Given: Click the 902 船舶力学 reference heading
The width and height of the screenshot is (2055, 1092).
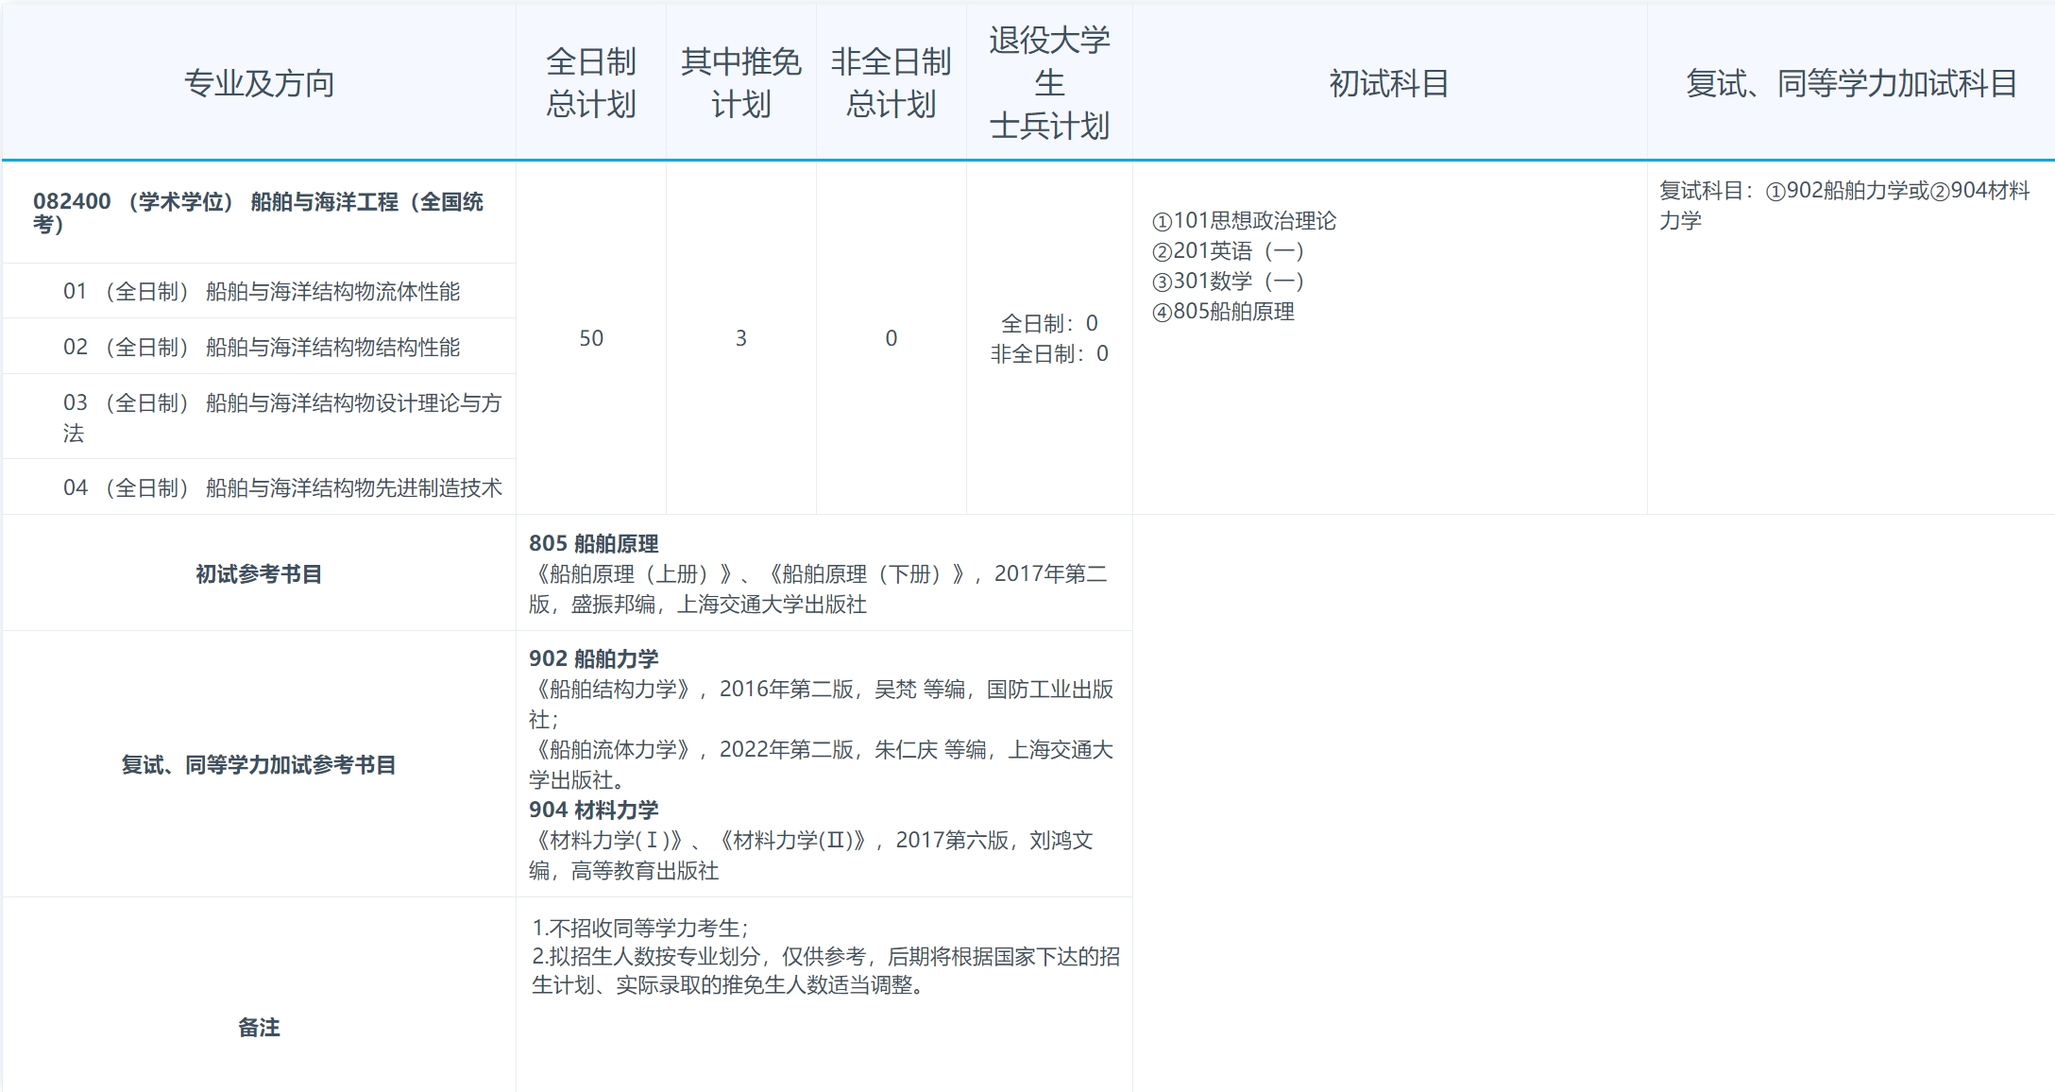Looking at the screenshot, I should [x=594, y=658].
